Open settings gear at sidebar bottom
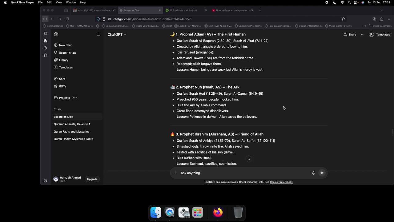Screen dimensions: 394x222 (45, 181)
